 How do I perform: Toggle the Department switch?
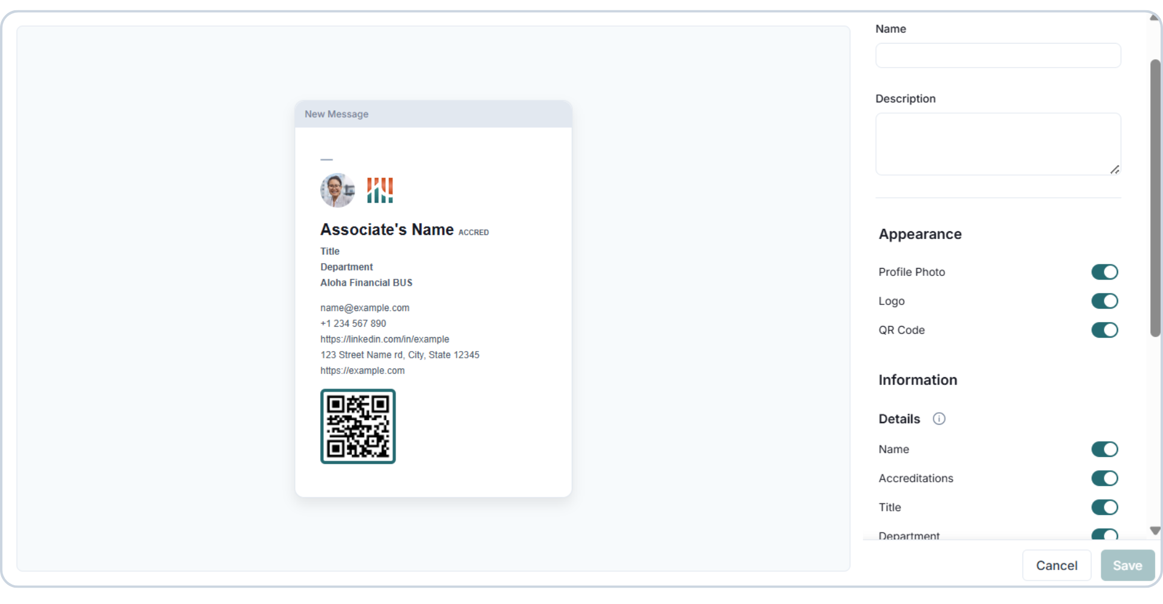pos(1104,534)
